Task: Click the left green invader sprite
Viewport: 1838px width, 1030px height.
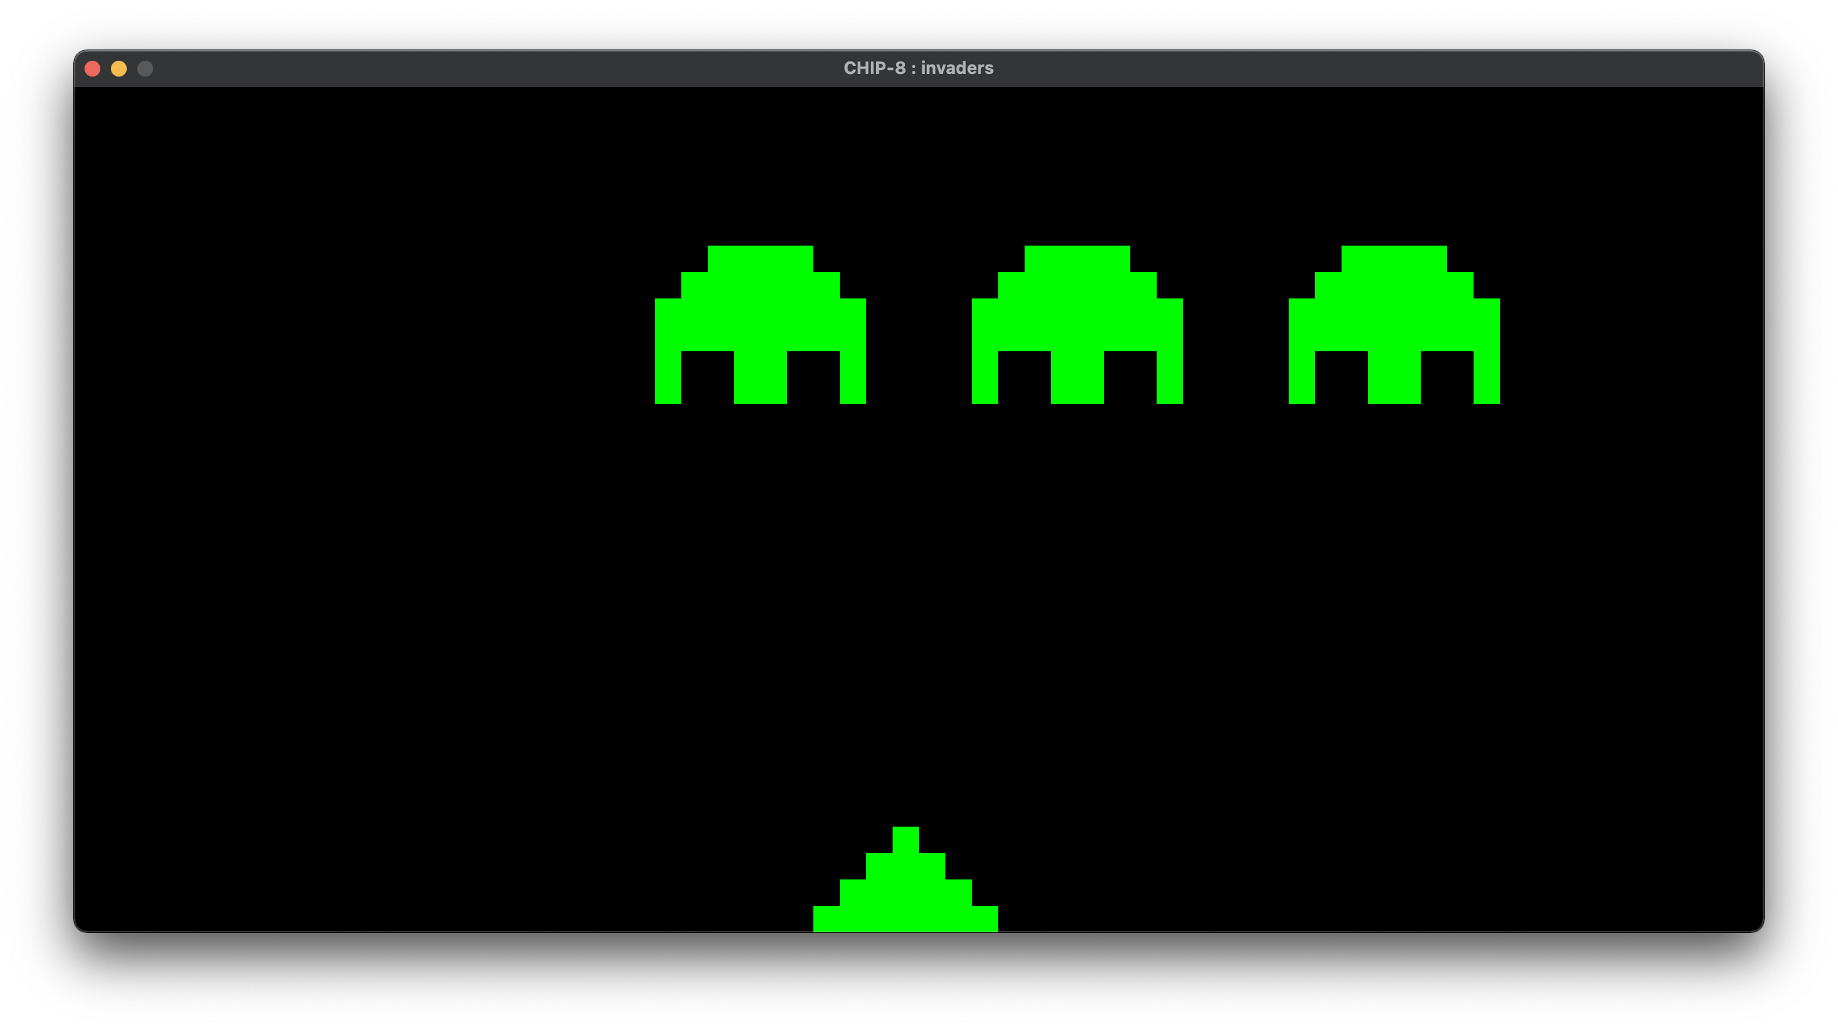Action: coord(761,325)
